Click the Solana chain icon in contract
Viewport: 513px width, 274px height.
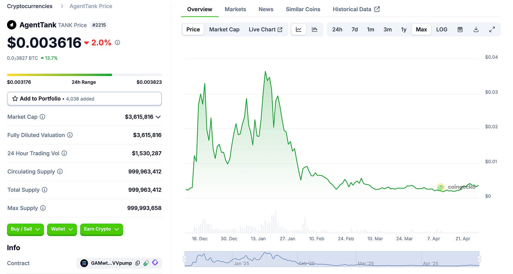click(x=84, y=263)
